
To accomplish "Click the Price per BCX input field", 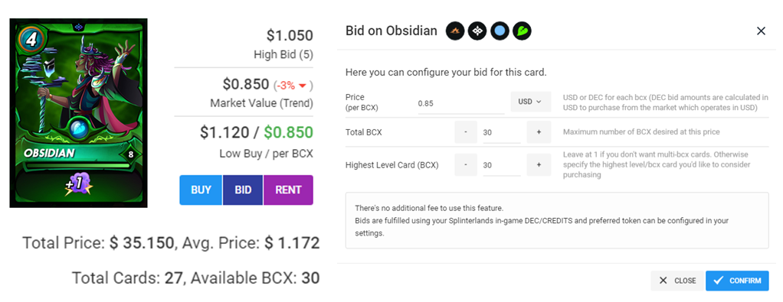I will (461, 104).
